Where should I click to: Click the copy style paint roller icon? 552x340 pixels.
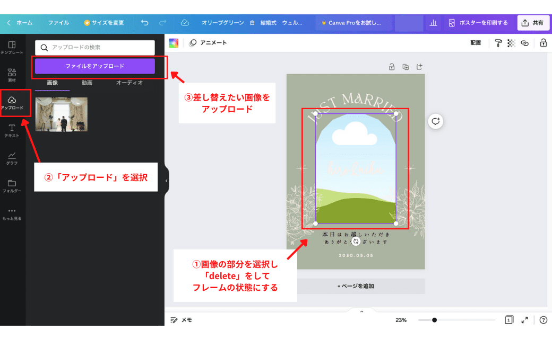point(498,43)
